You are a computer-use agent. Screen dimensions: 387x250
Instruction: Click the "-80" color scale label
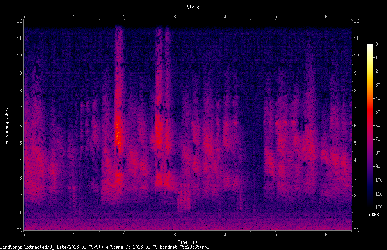tap(376, 153)
